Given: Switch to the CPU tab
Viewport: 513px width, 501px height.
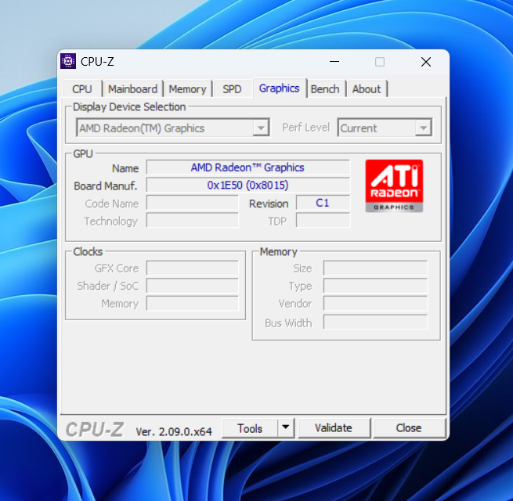Looking at the screenshot, I should click(82, 89).
